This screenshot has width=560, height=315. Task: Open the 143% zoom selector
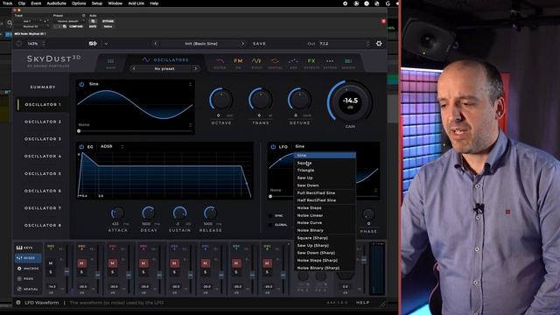pyautogui.click(x=36, y=44)
